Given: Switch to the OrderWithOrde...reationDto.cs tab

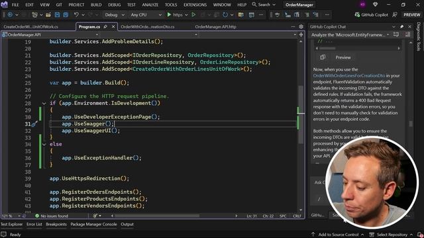Looking at the screenshot, I should pos(148,26).
